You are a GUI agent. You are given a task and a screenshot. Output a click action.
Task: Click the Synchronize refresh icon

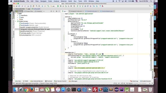coord(19,6)
